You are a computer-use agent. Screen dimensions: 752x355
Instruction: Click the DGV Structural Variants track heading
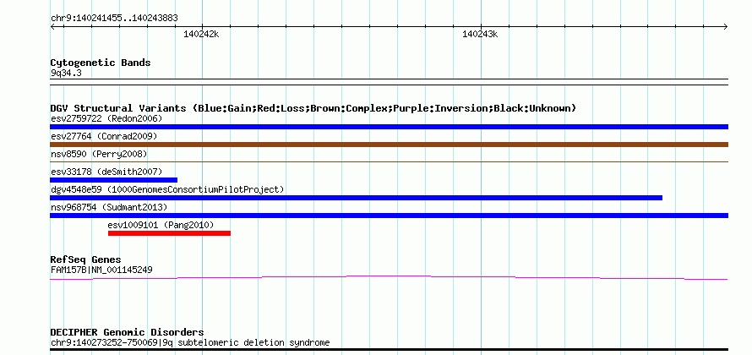313,108
